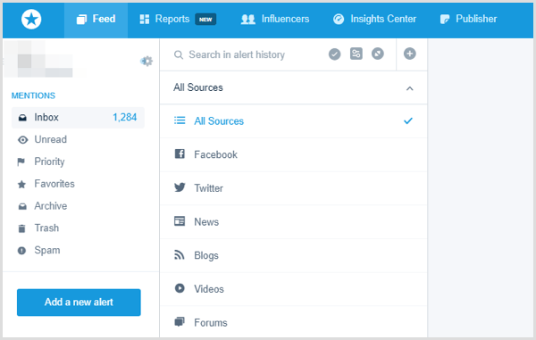Choose the Forums source
The height and width of the screenshot is (340, 536).
(x=293, y=322)
